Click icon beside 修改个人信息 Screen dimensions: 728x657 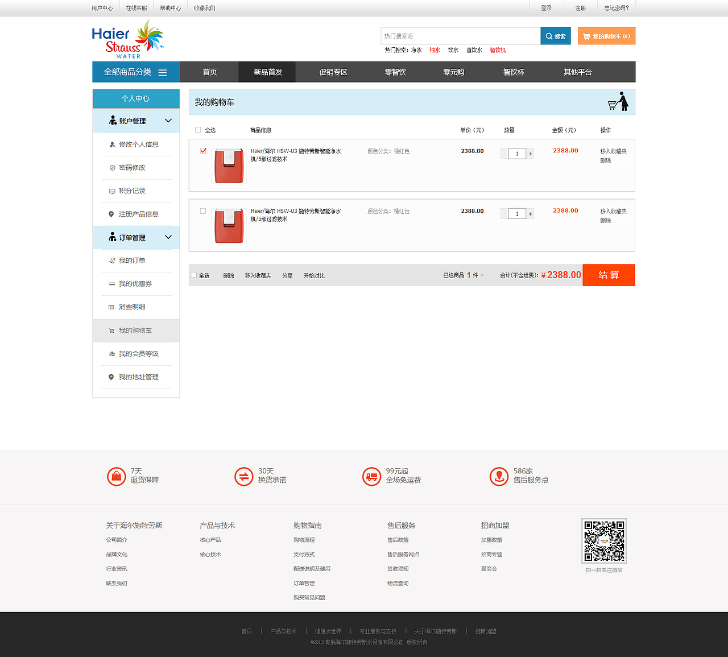(x=112, y=144)
